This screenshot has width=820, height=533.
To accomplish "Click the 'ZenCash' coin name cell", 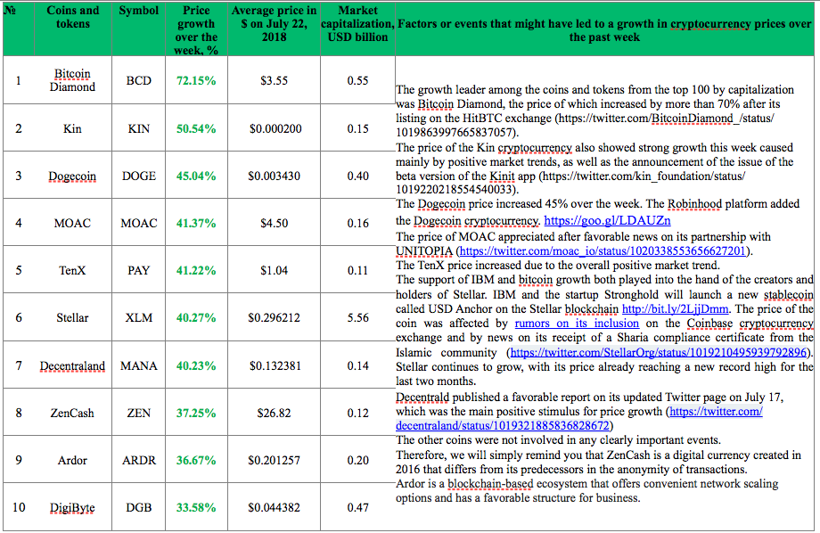I will [73, 412].
